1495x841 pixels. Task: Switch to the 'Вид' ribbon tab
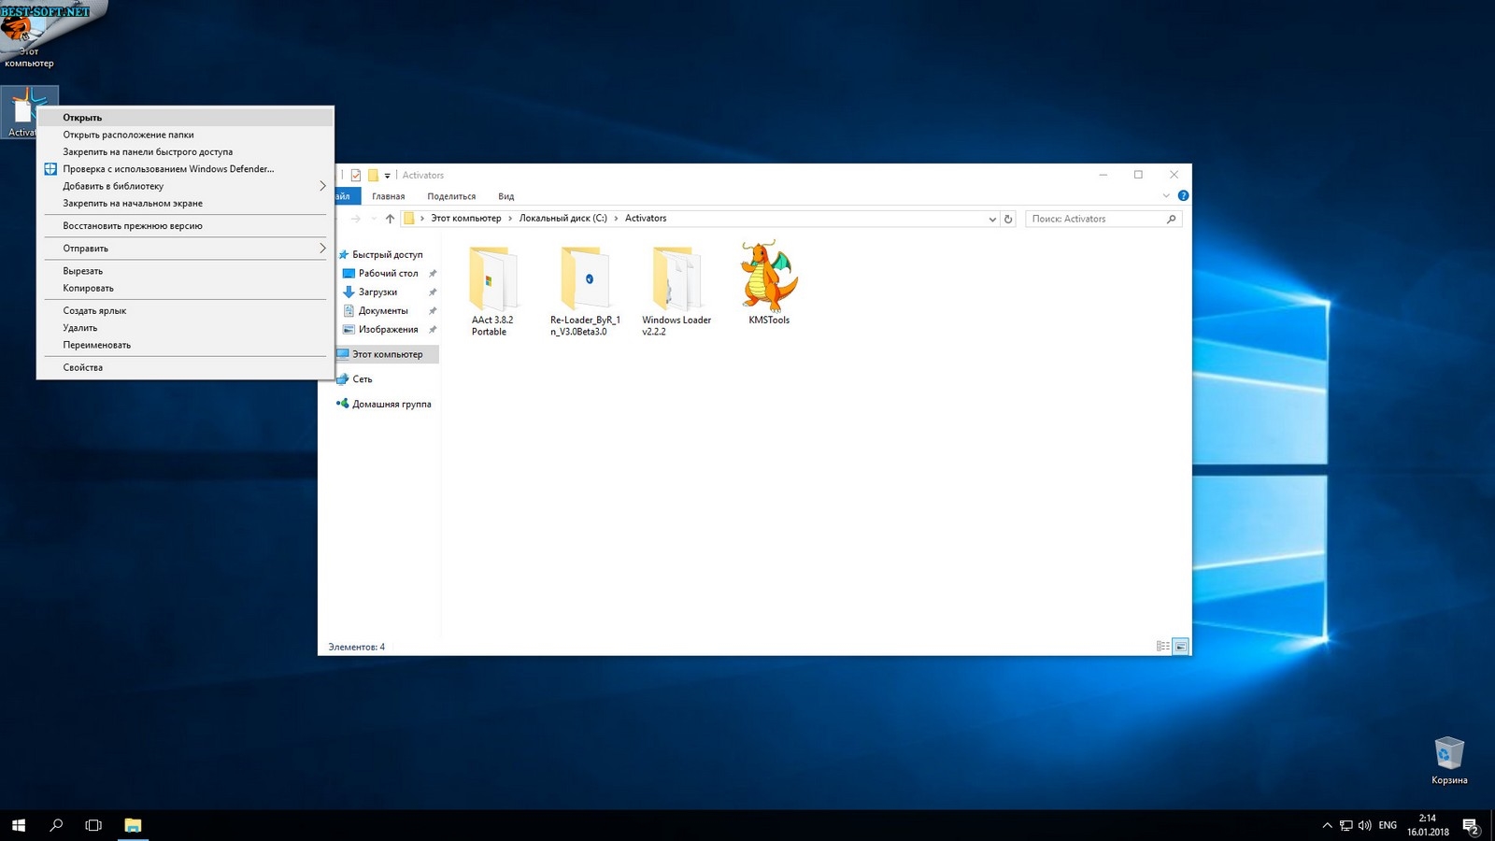[x=506, y=196]
